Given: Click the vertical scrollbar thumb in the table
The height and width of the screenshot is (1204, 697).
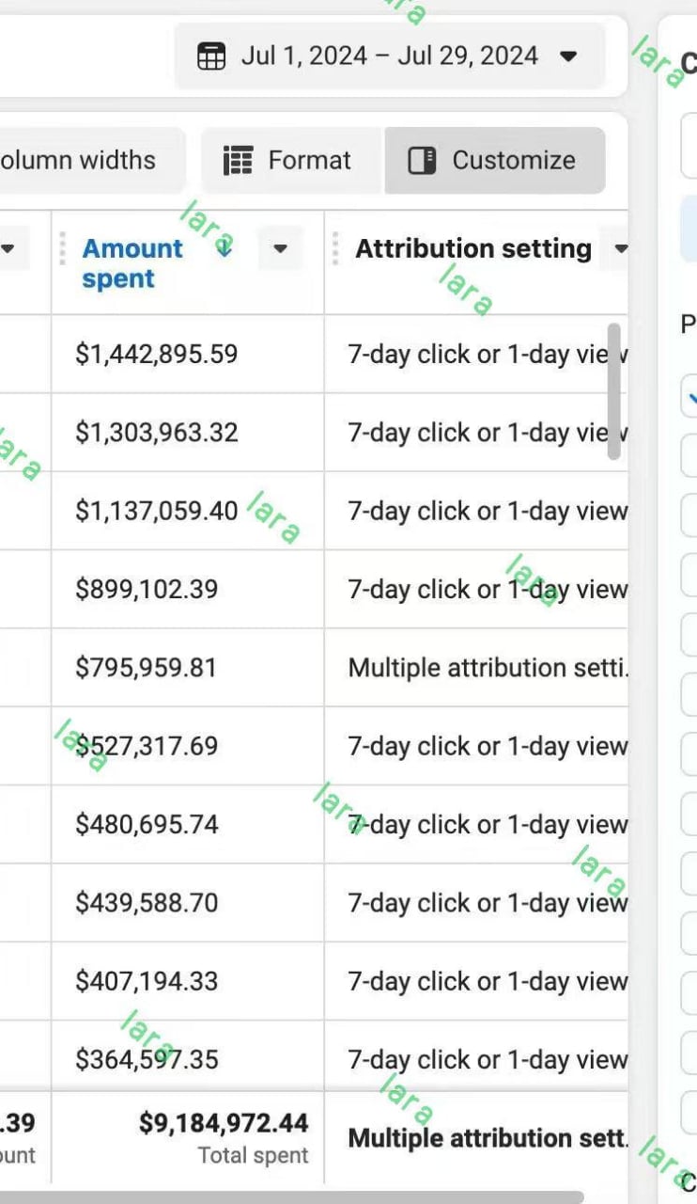Looking at the screenshot, I should click(614, 391).
